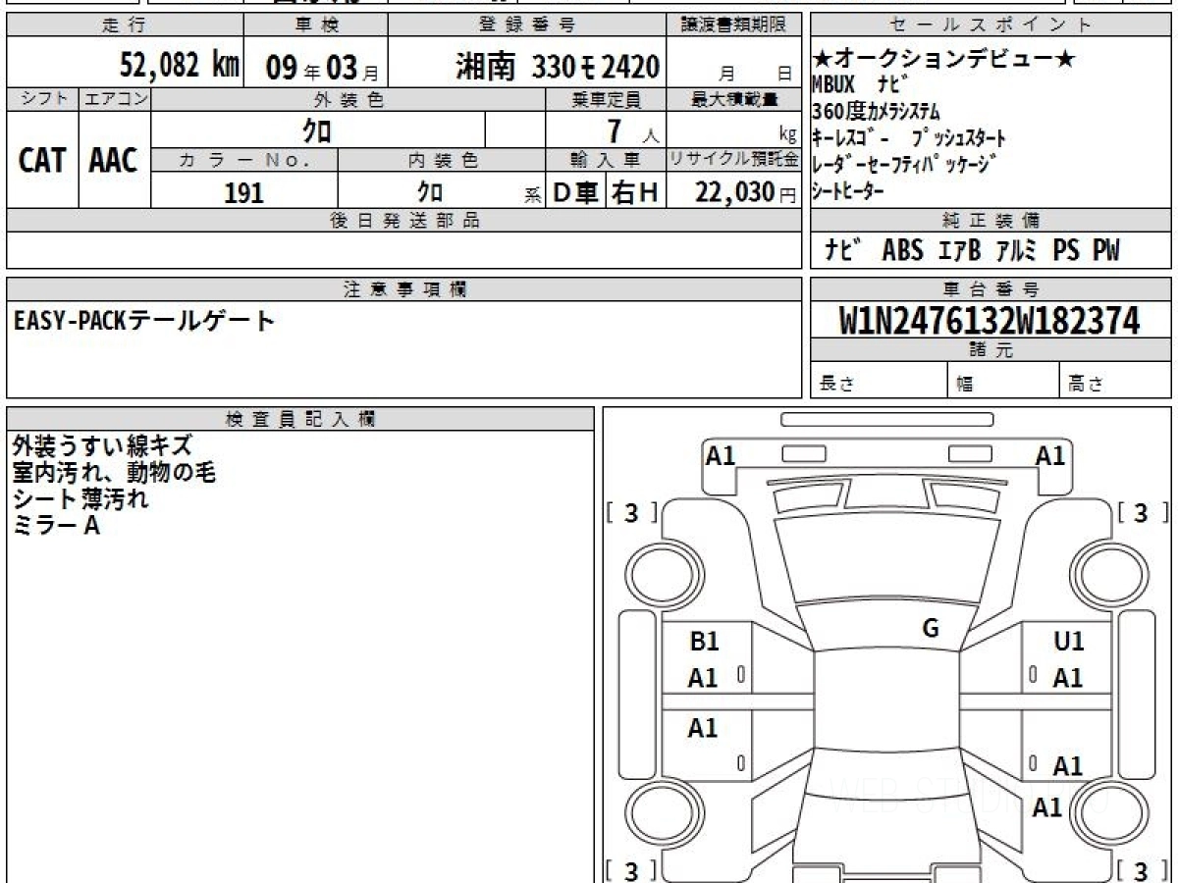Select the 360度カメラシステム line
The height and width of the screenshot is (883, 1178).
[x=877, y=111]
